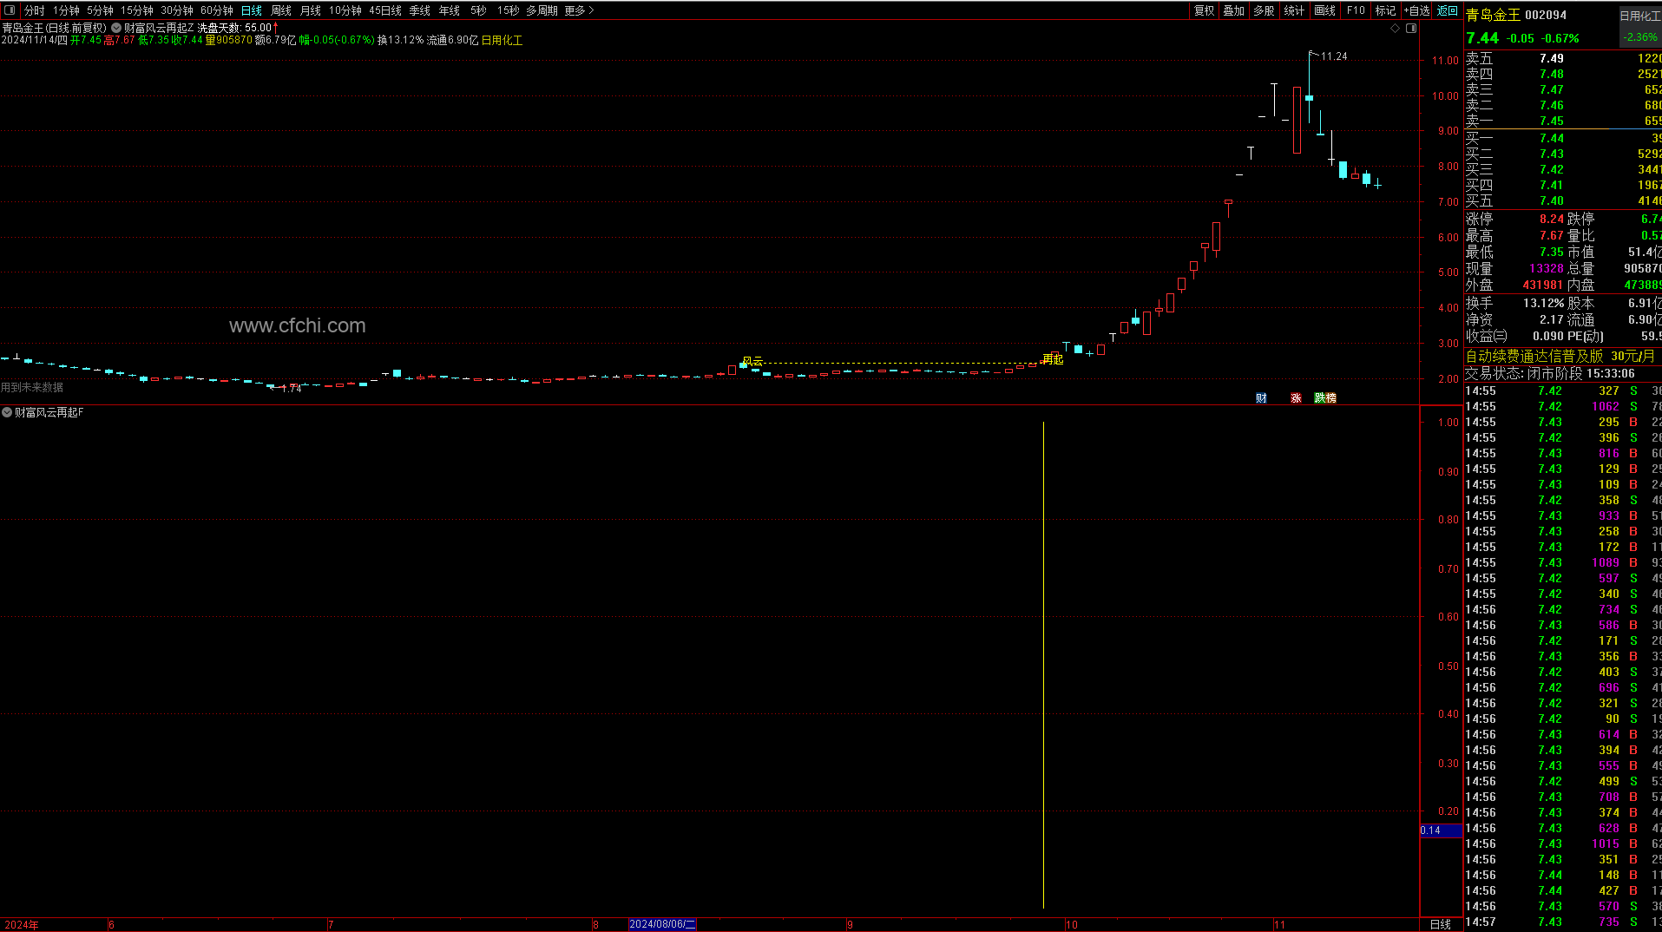The height and width of the screenshot is (932, 1662).
Task: Select the 30分钟 period tab
Action: [x=177, y=10]
